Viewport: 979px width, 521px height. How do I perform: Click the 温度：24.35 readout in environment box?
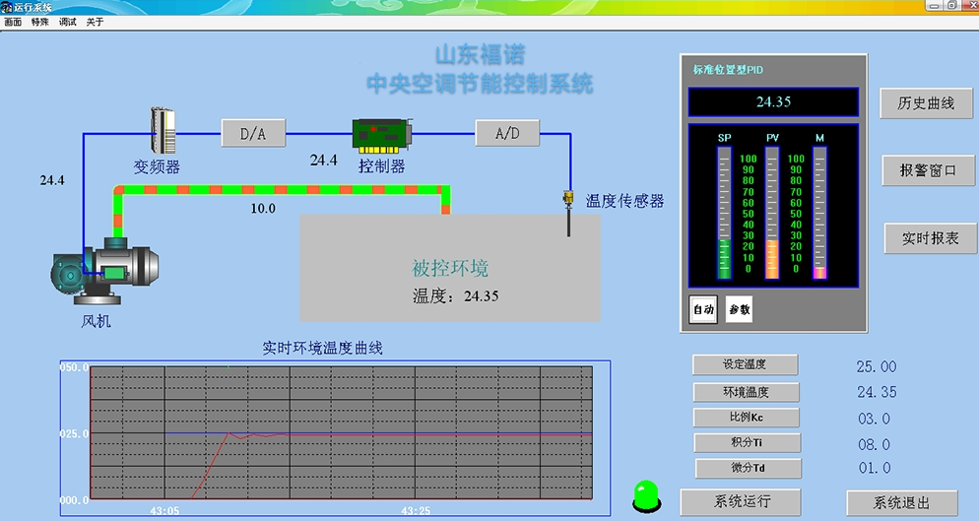456,296
